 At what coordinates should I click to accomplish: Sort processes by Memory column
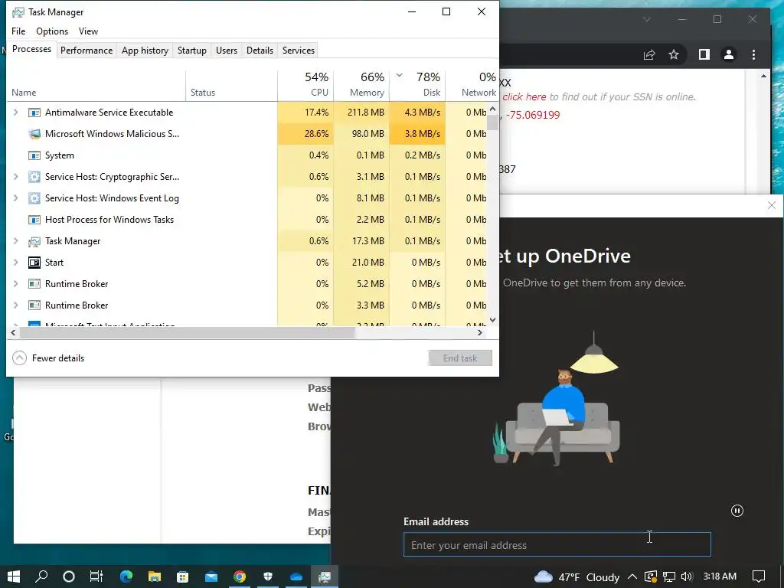(361, 84)
